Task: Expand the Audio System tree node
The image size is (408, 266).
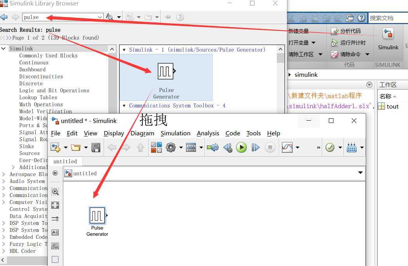Action: click(3, 181)
